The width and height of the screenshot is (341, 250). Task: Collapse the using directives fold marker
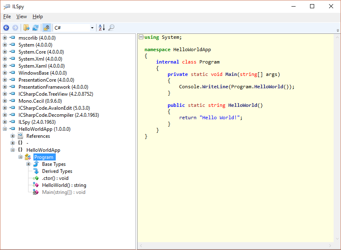pos(141,37)
